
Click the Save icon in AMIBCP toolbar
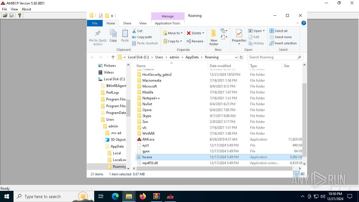pyautogui.click(x=11, y=15)
